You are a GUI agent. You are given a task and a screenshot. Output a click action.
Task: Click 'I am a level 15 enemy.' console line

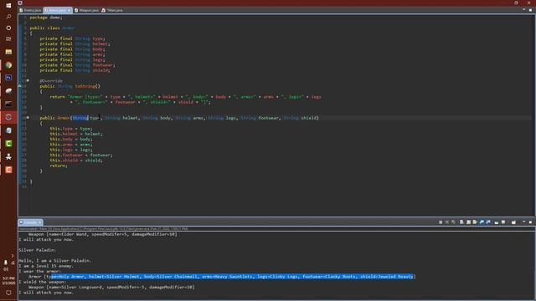click(x=46, y=266)
